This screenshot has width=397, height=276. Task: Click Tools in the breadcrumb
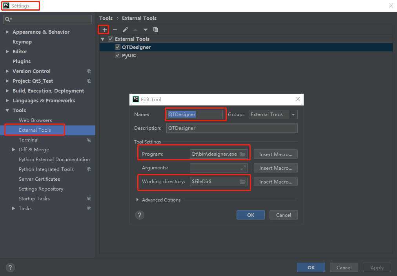(x=106, y=18)
